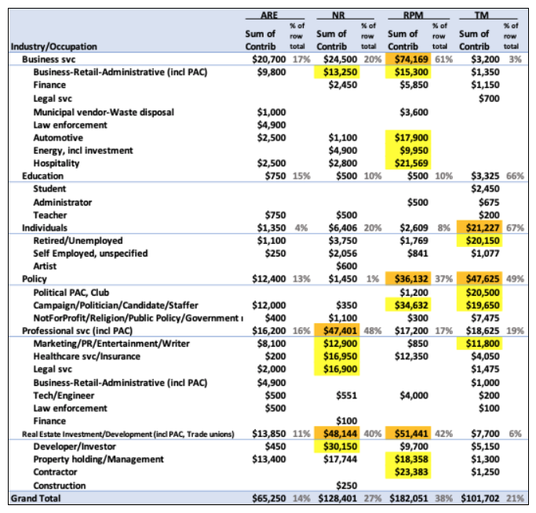This screenshot has width=536, height=513.
Task: Select the Individuals category row label
Action: coord(46,227)
